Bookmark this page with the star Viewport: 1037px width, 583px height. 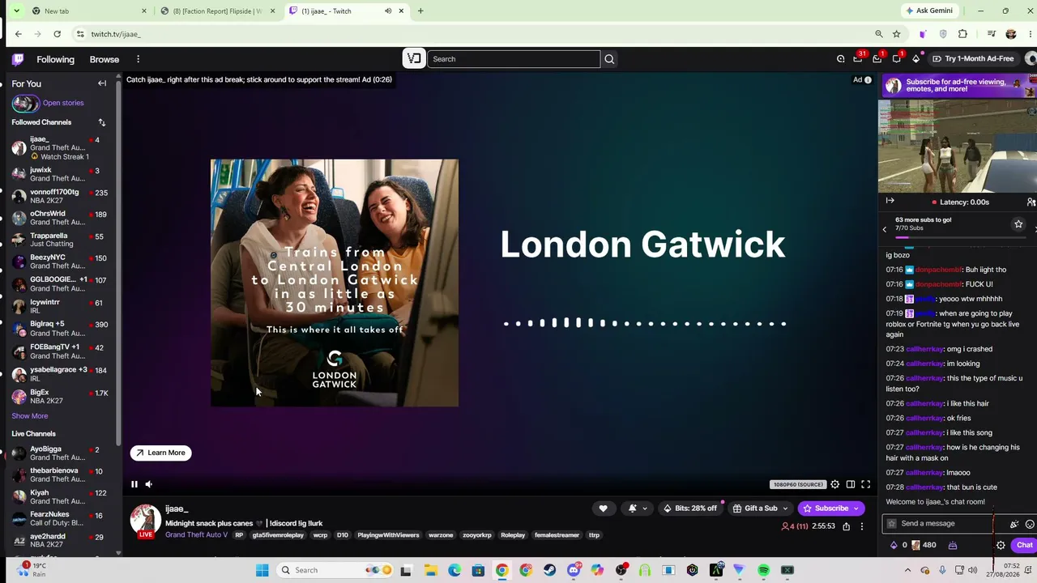pyautogui.click(x=897, y=34)
